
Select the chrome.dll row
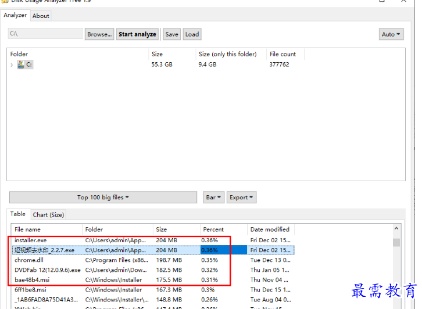pos(153,260)
